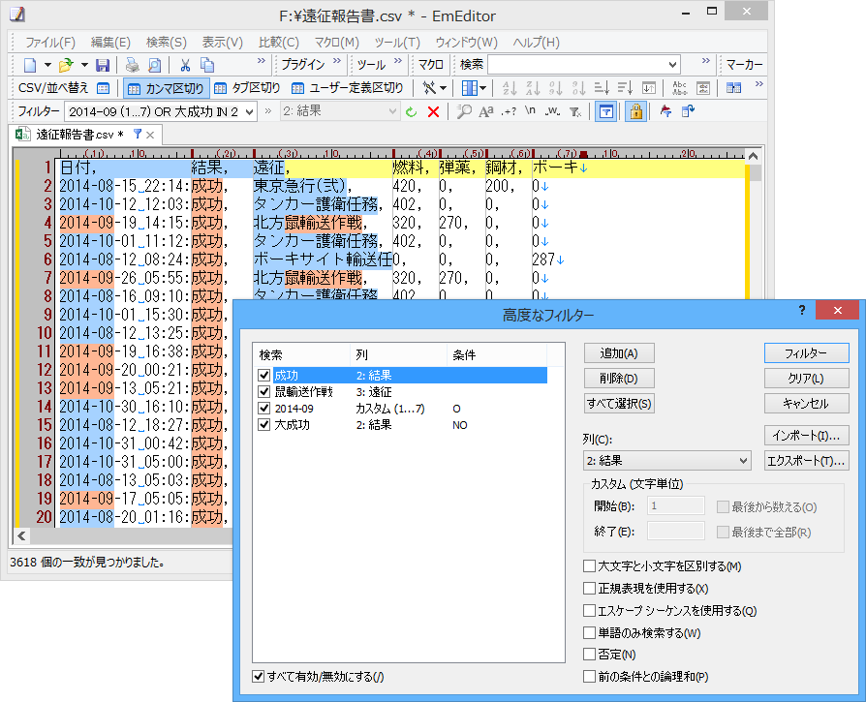Expand the 検索 search combo box
The width and height of the screenshot is (866, 702).
tap(672, 65)
